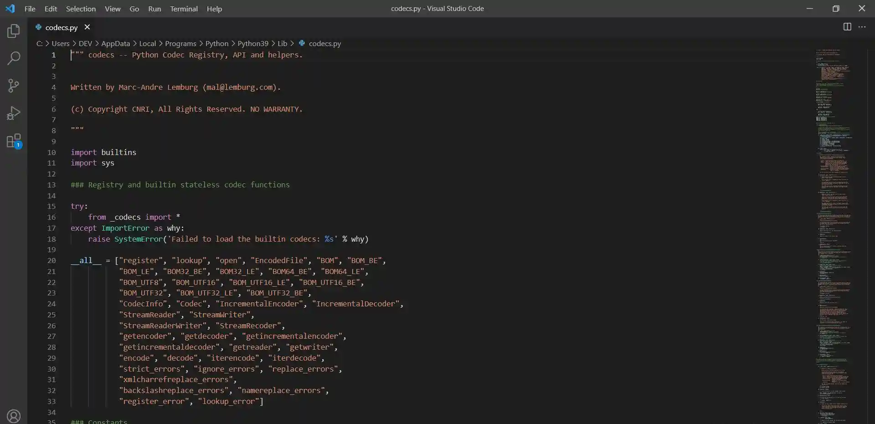Open the editor's More Actions icon
Image resolution: width=875 pixels, height=424 pixels.
863,27
